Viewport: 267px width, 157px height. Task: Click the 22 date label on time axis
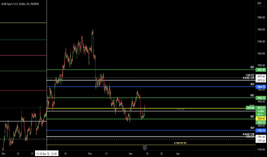[x=161, y=154]
